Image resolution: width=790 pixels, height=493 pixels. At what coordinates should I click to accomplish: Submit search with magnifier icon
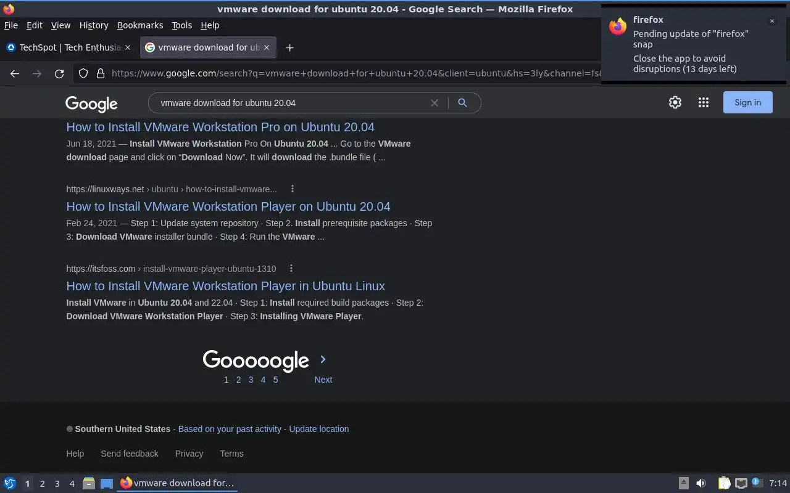tap(462, 103)
